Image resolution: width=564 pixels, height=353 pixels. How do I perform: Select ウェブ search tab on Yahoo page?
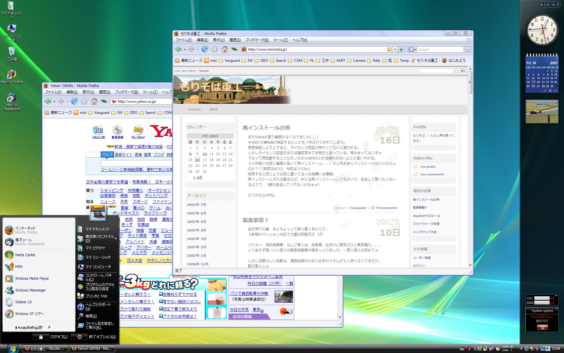(x=107, y=154)
